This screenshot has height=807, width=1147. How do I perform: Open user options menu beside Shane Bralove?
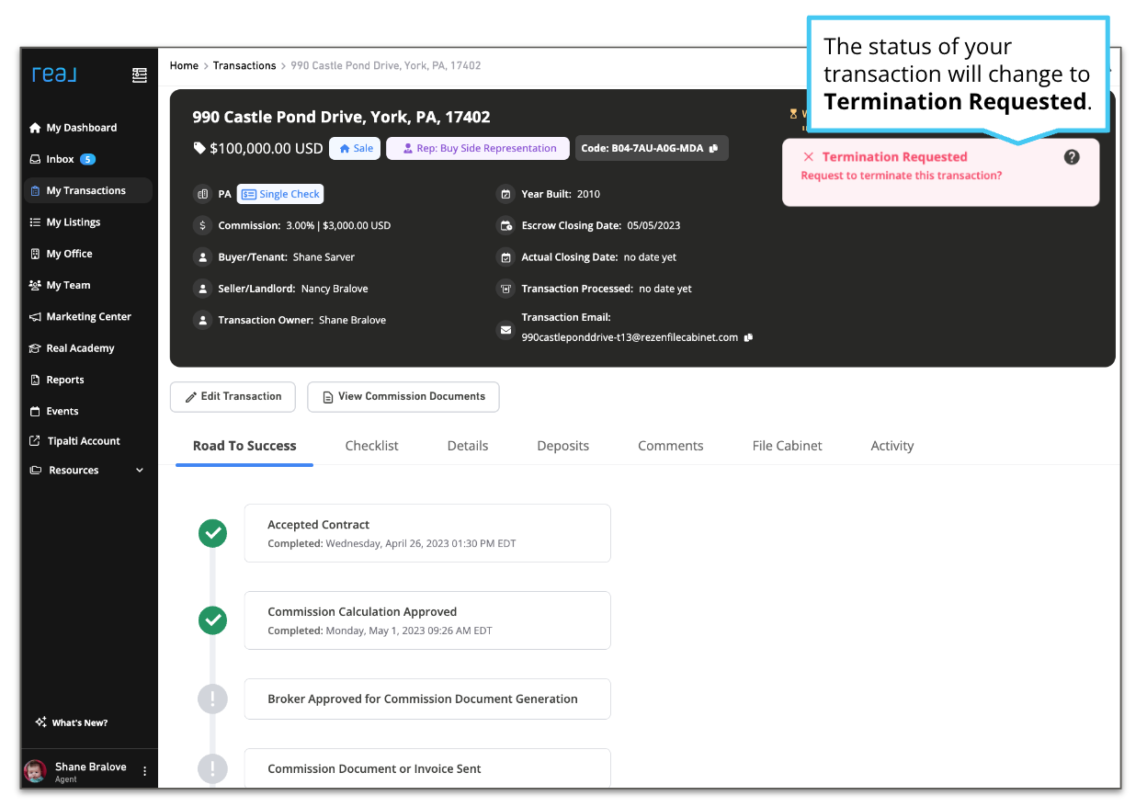click(x=144, y=772)
